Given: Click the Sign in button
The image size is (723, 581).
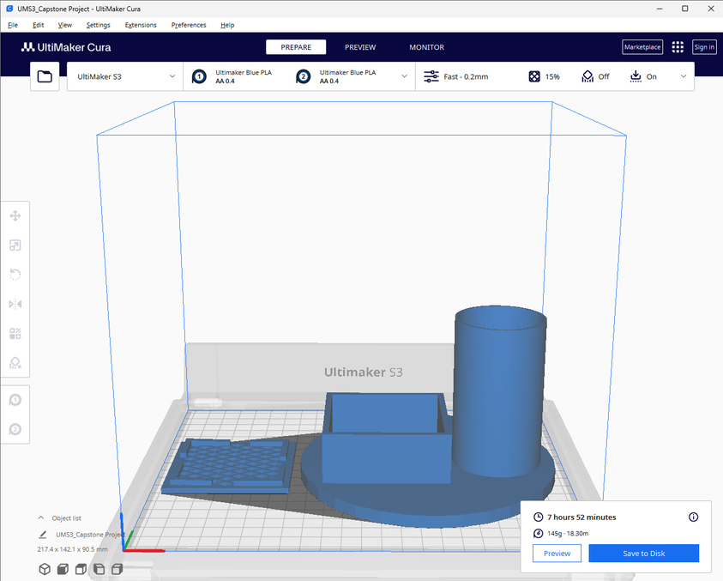Looking at the screenshot, I should click(704, 47).
